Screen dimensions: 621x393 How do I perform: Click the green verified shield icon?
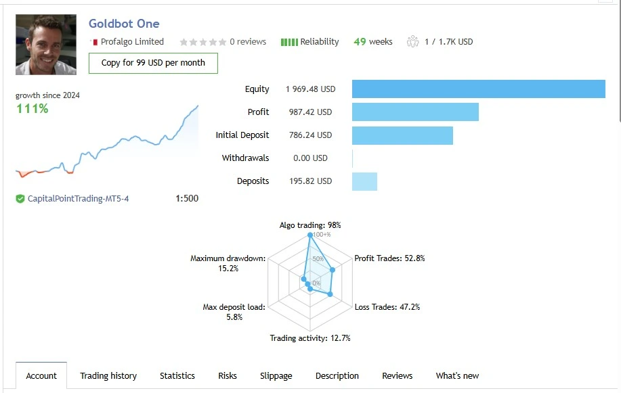click(20, 199)
